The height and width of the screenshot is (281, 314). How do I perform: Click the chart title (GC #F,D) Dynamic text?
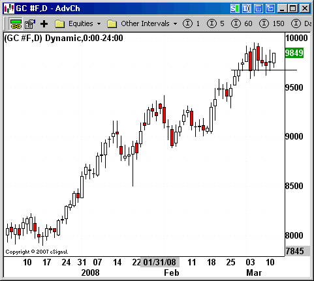click(x=64, y=38)
